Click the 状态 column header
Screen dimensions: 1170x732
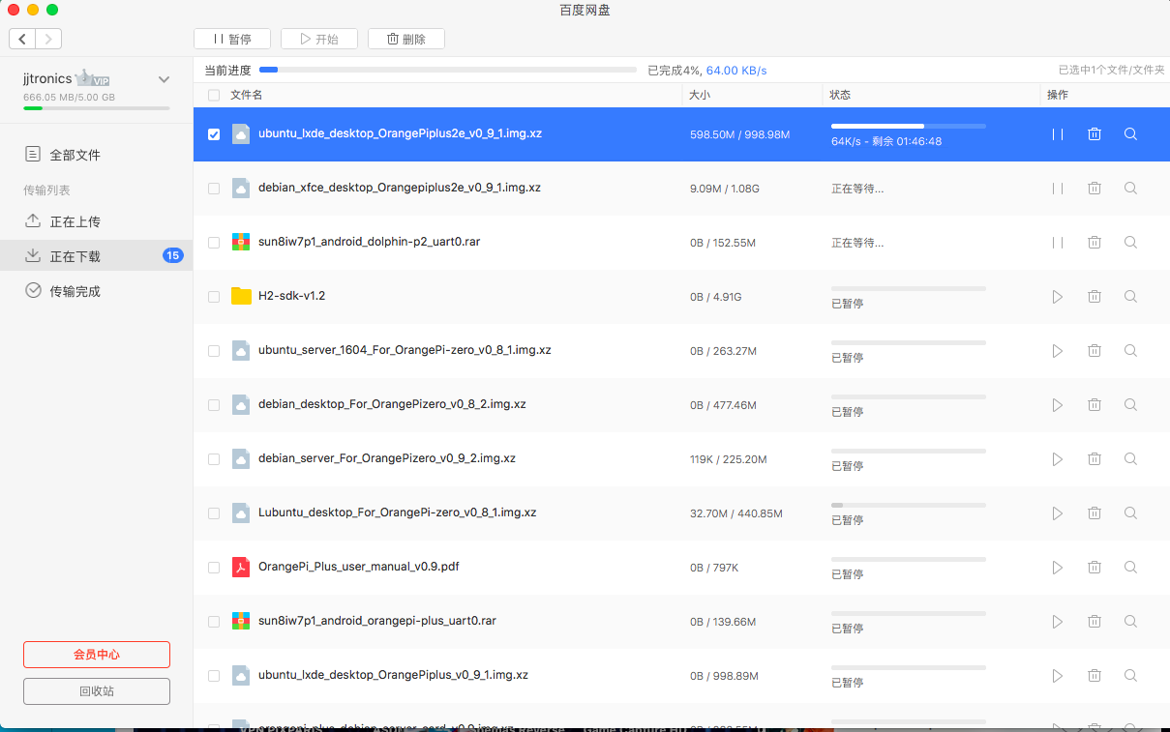click(x=840, y=95)
